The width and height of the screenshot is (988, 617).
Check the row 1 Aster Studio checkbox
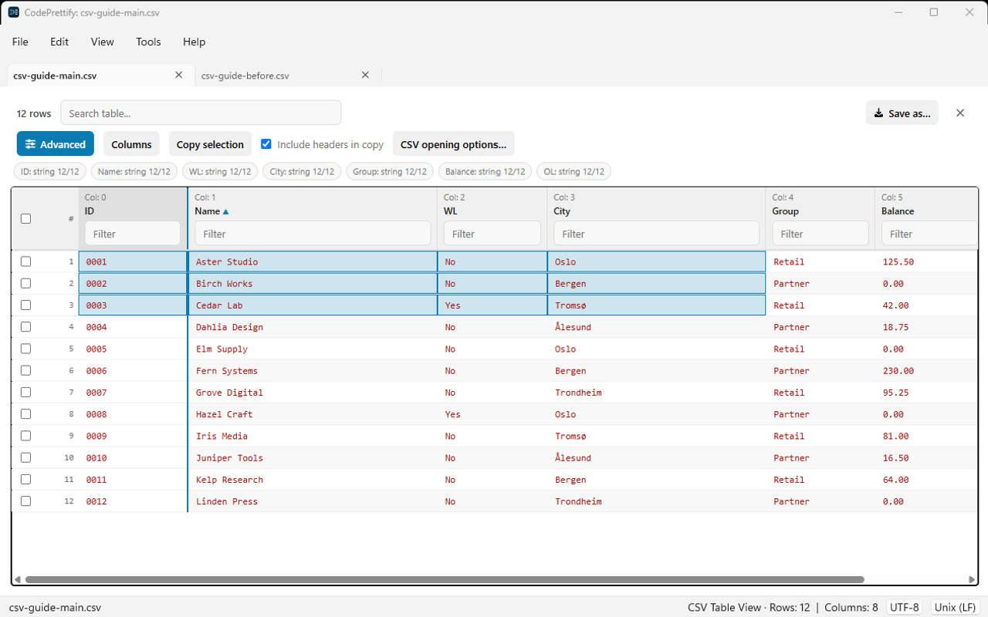[x=25, y=261]
